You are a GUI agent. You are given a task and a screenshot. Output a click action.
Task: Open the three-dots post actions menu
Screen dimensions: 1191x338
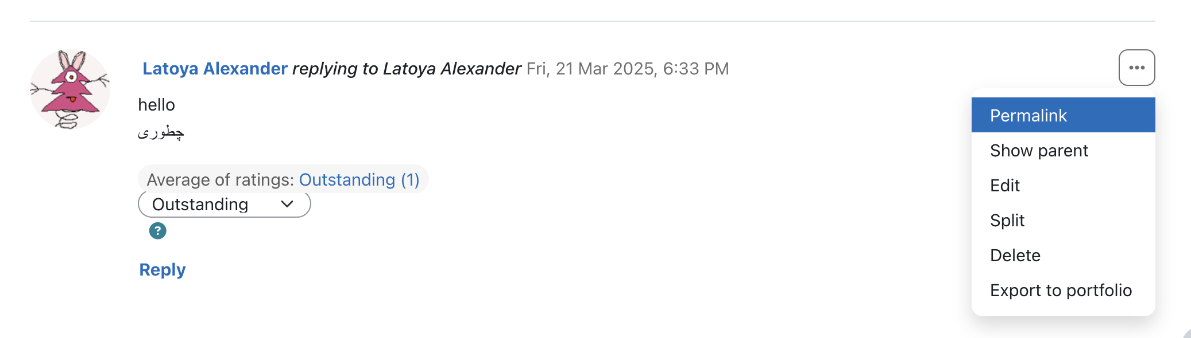point(1136,68)
